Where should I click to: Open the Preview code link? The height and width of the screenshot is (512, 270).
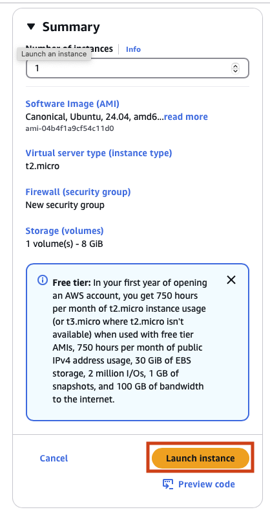206,484
